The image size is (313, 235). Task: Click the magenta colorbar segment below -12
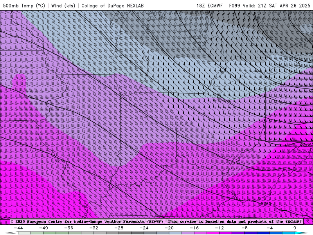coord(213,233)
